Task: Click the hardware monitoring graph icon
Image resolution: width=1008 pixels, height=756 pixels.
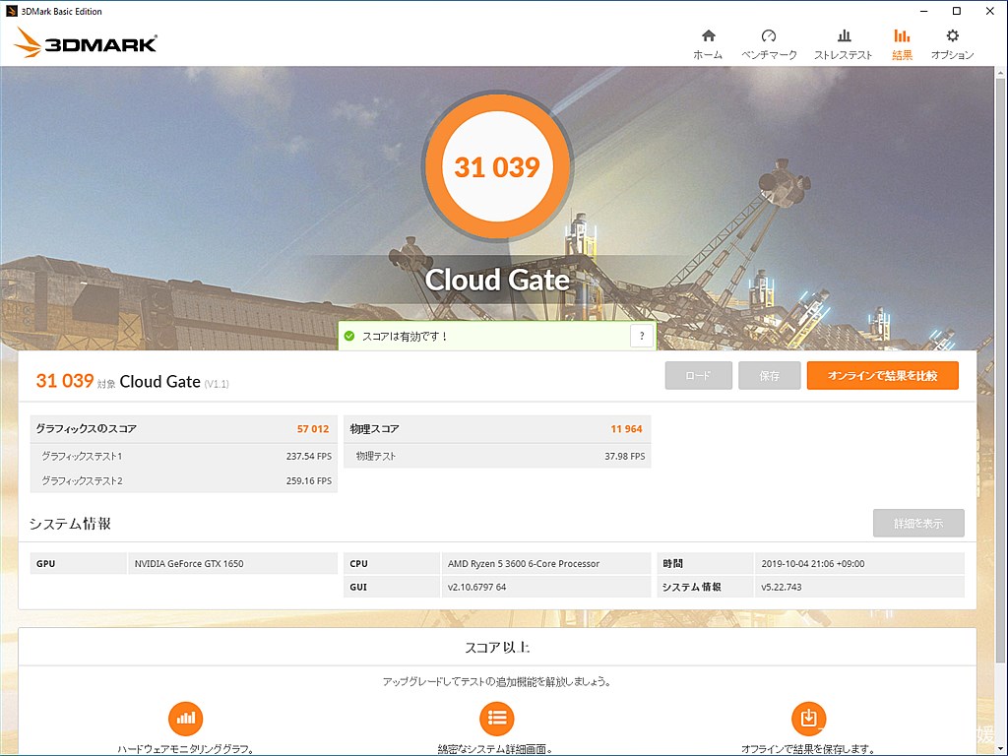Action: point(185,719)
